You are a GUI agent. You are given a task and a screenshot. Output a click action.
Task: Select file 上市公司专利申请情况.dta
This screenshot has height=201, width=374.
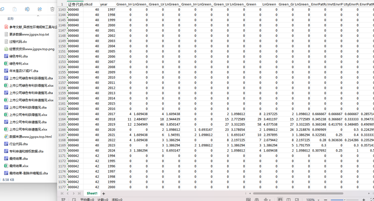[x=28, y=122]
